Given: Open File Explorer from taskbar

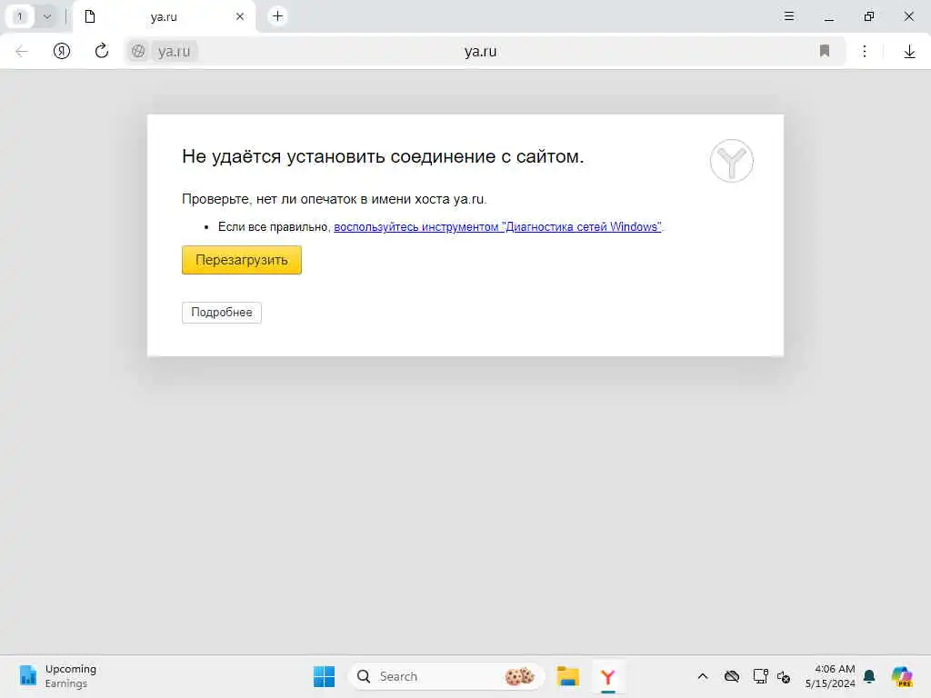Looking at the screenshot, I should tap(567, 676).
